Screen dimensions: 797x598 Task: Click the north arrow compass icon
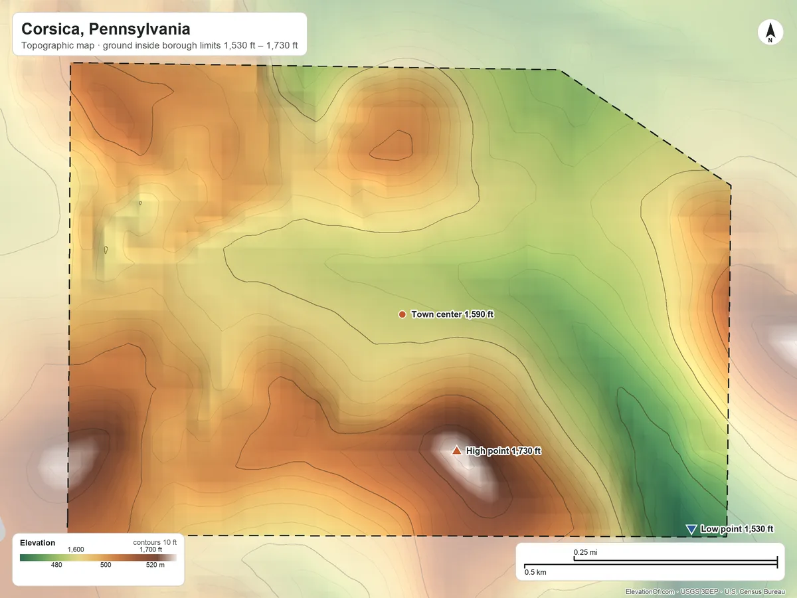tap(770, 33)
